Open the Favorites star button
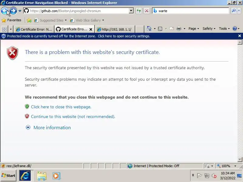The image size is (243, 182). (x=11, y=20)
